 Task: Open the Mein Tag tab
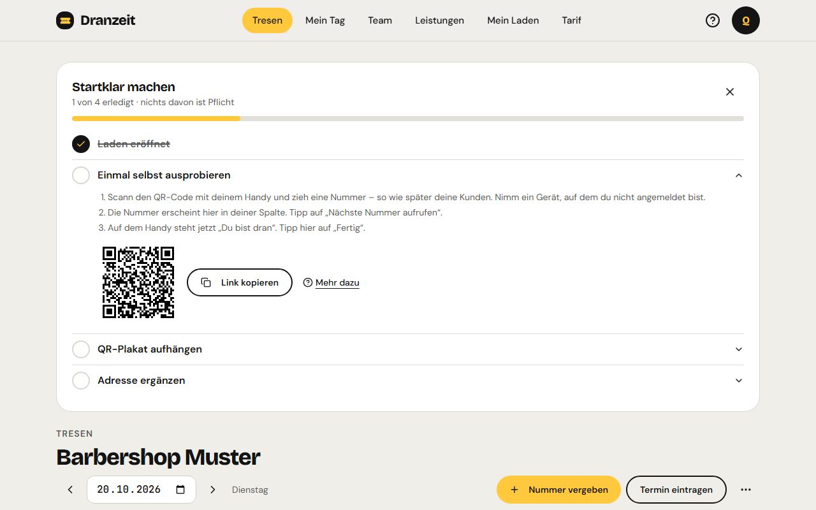pos(325,20)
